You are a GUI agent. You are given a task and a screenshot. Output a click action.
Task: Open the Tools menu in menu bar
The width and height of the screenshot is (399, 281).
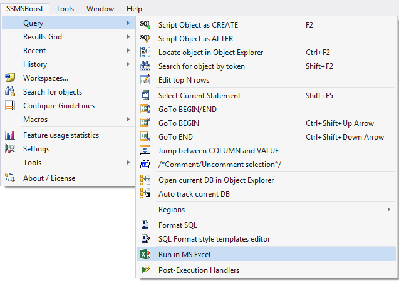coord(65,9)
